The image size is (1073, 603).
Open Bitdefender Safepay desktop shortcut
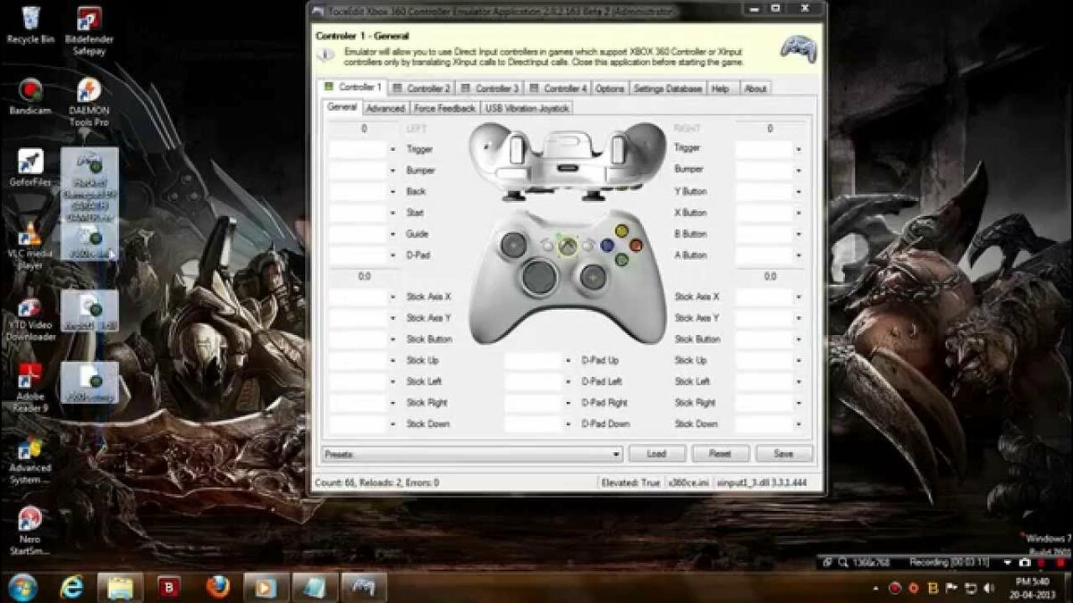click(89, 29)
